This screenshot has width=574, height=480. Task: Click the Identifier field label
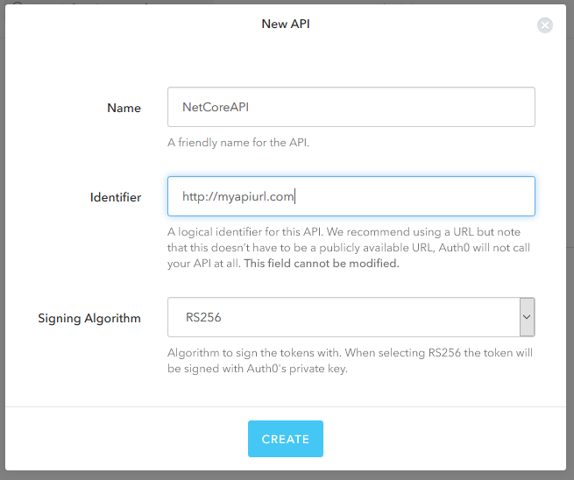116,197
